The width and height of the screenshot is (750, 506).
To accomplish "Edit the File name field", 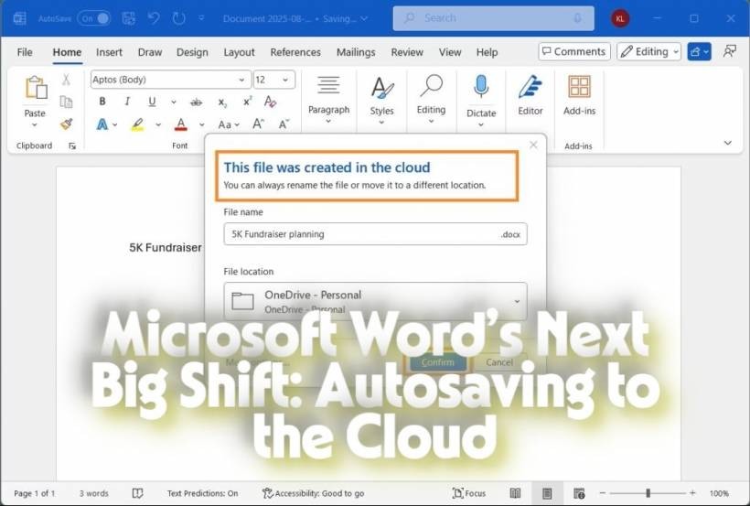I will 375,234.
